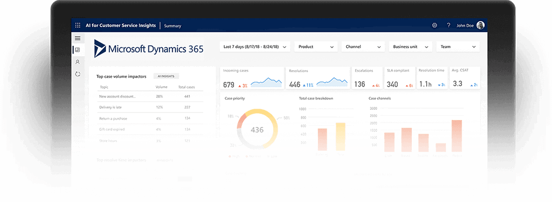Viewport: 552px width, 202px height.
Task: Open the agent person sidebar icon
Action: coord(78,62)
